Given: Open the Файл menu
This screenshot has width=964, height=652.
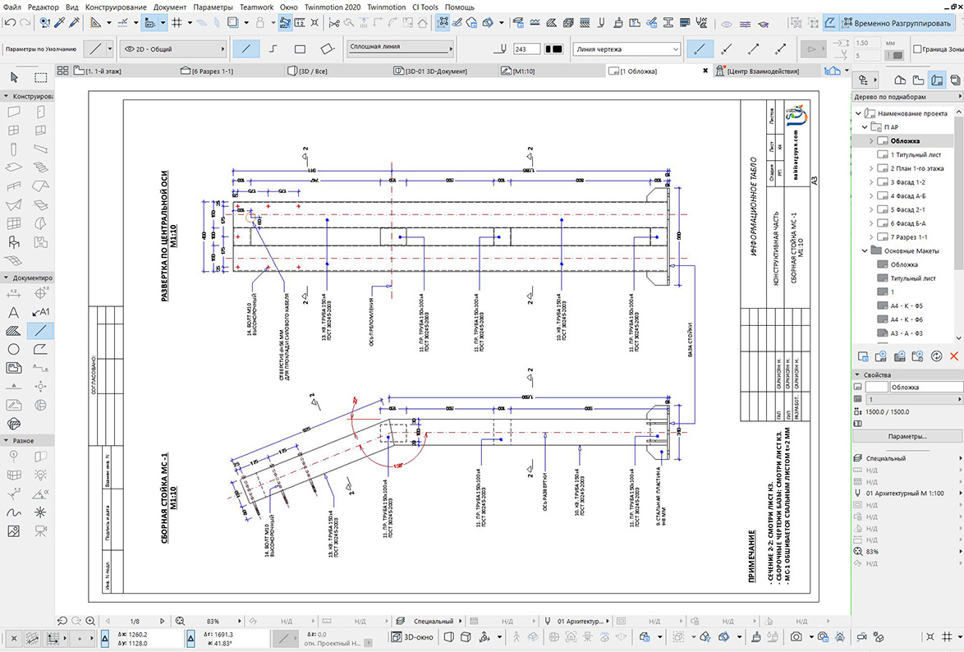Looking at the screenshot, I should 11,7.
